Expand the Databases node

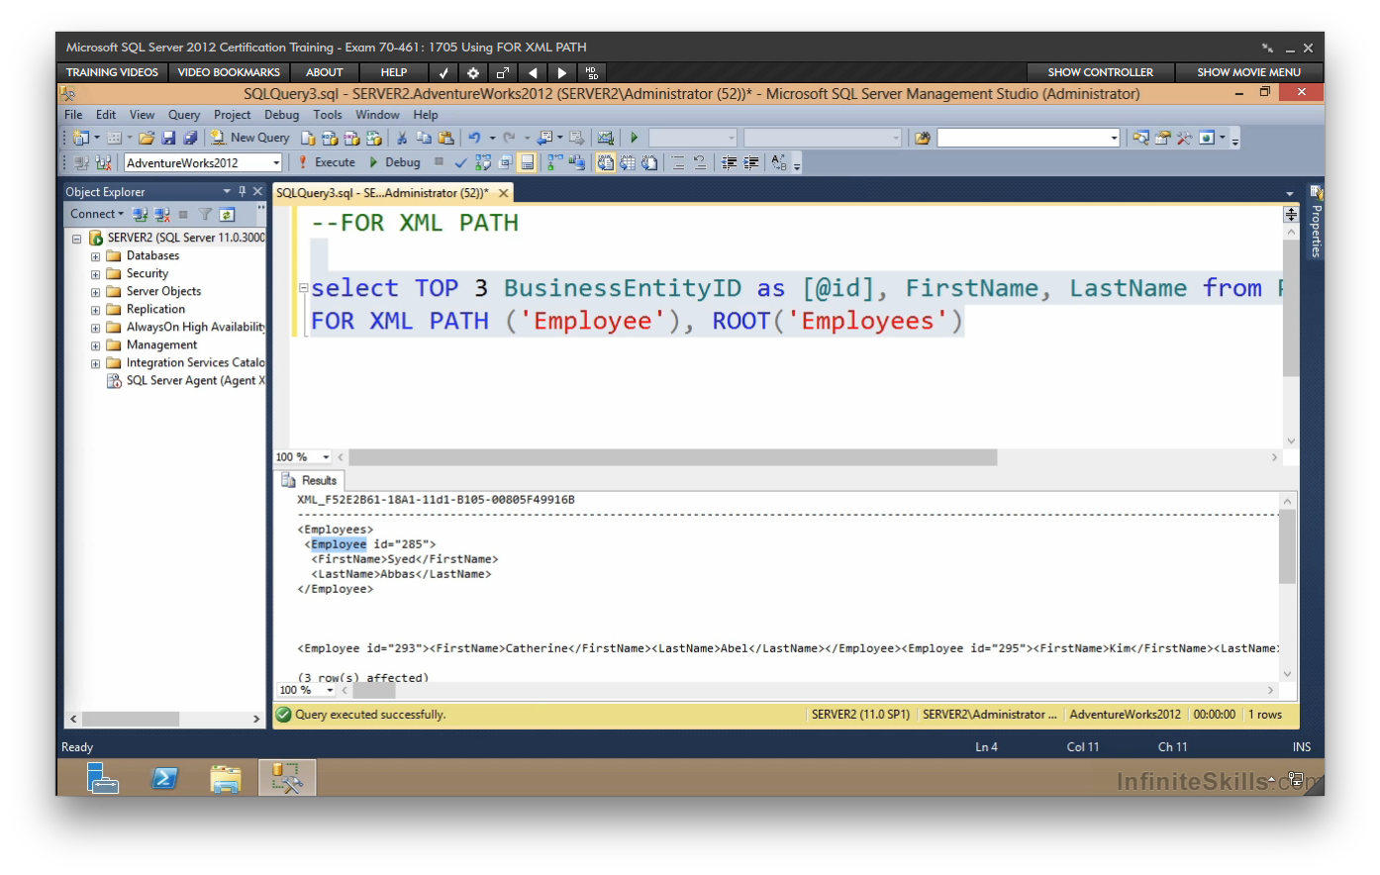95,256
